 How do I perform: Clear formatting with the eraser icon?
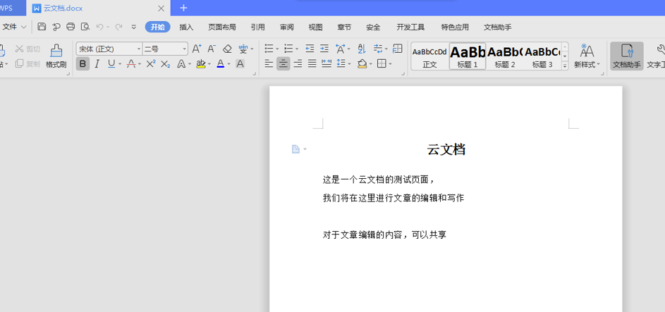pyautogui.click(x=227, y=49)
